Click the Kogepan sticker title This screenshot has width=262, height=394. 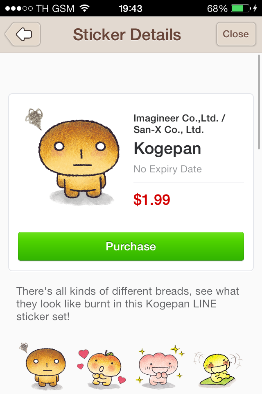point(167,149)
